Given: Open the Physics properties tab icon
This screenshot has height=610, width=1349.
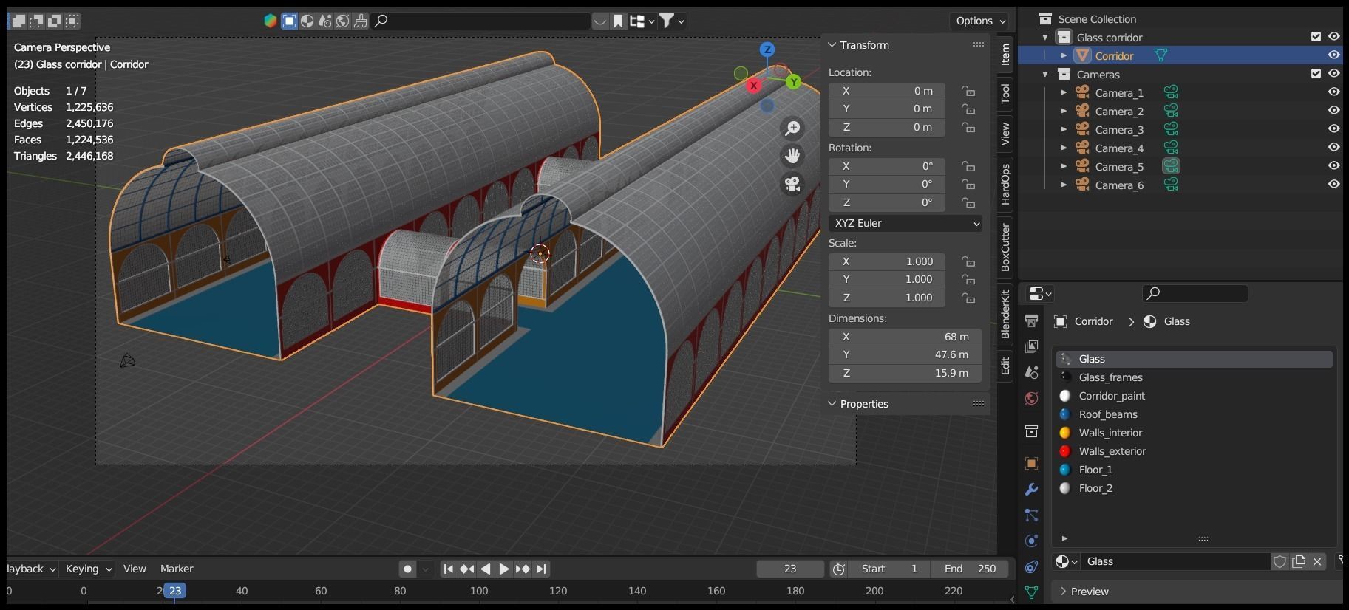Looking at the screenshot, I should click(x=1031, y=541).
